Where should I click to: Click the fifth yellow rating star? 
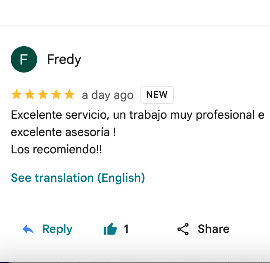[69, 95]
